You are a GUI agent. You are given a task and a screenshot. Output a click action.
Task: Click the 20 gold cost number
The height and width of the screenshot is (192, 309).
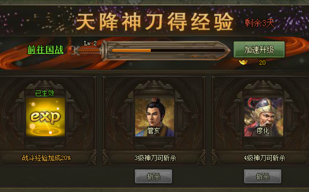[x=262, y=63]
